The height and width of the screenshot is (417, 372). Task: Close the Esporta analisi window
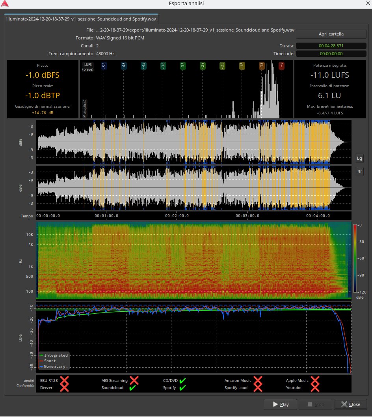click(368, 3)
